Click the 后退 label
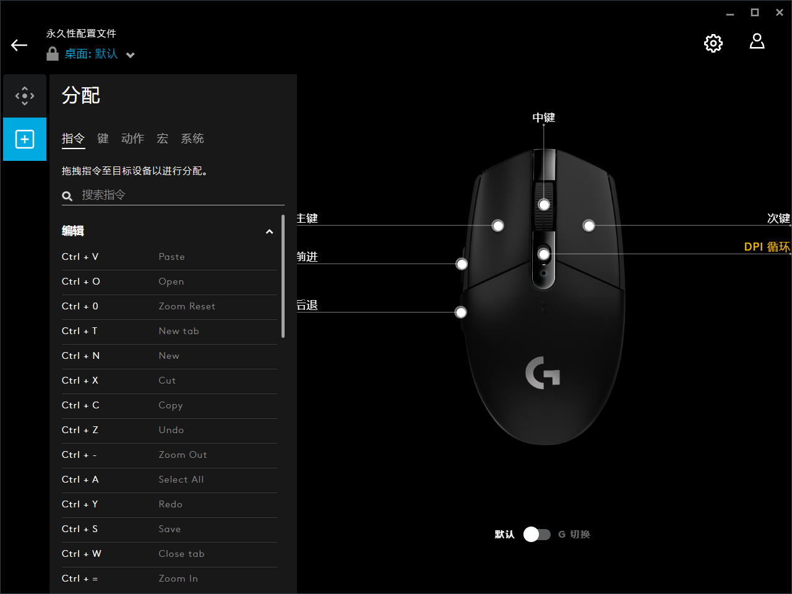Screen dimensions: 792x594 click(x=307, y=305)
